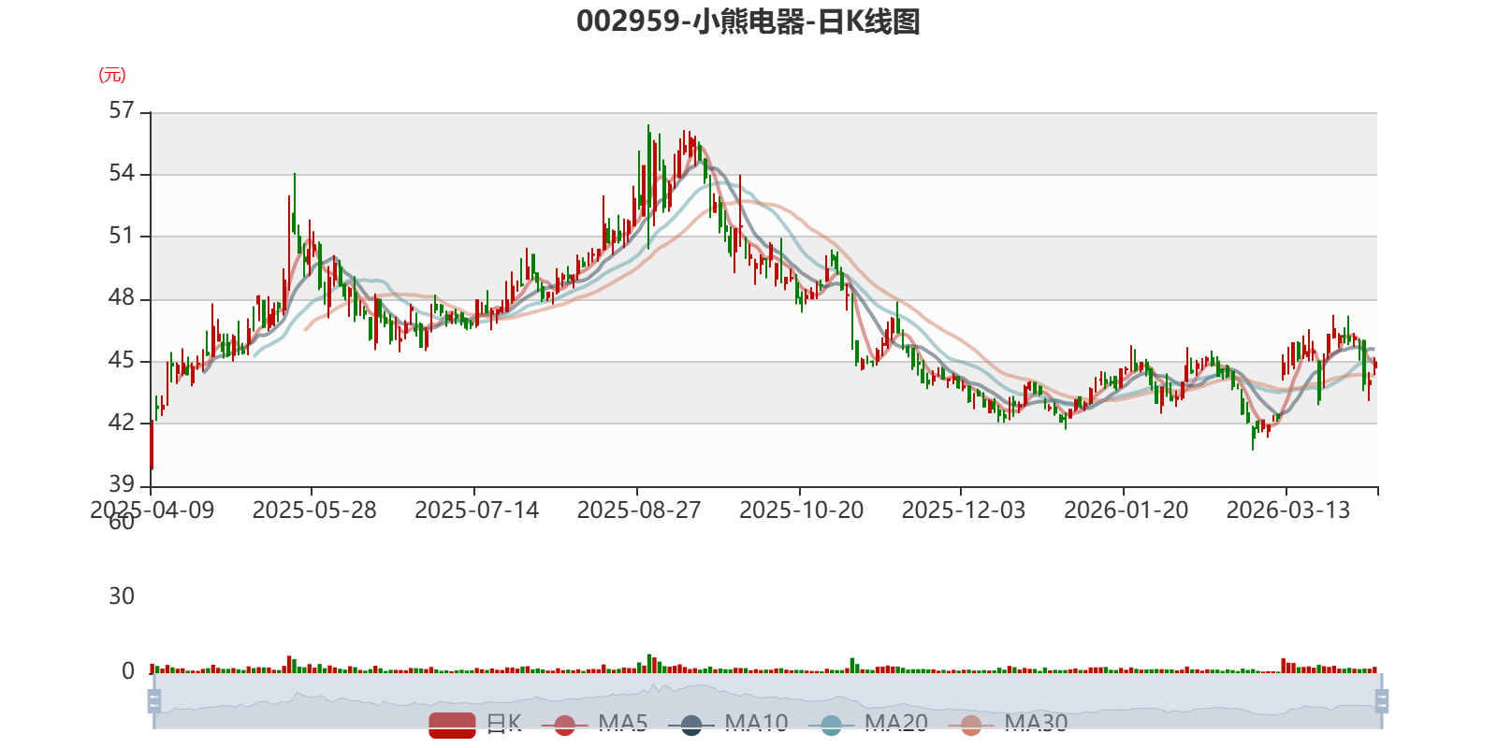The width and height of the screenshot is (1497, 748).
Task: Click the 0 volume axis label
Action: point(128,671)
